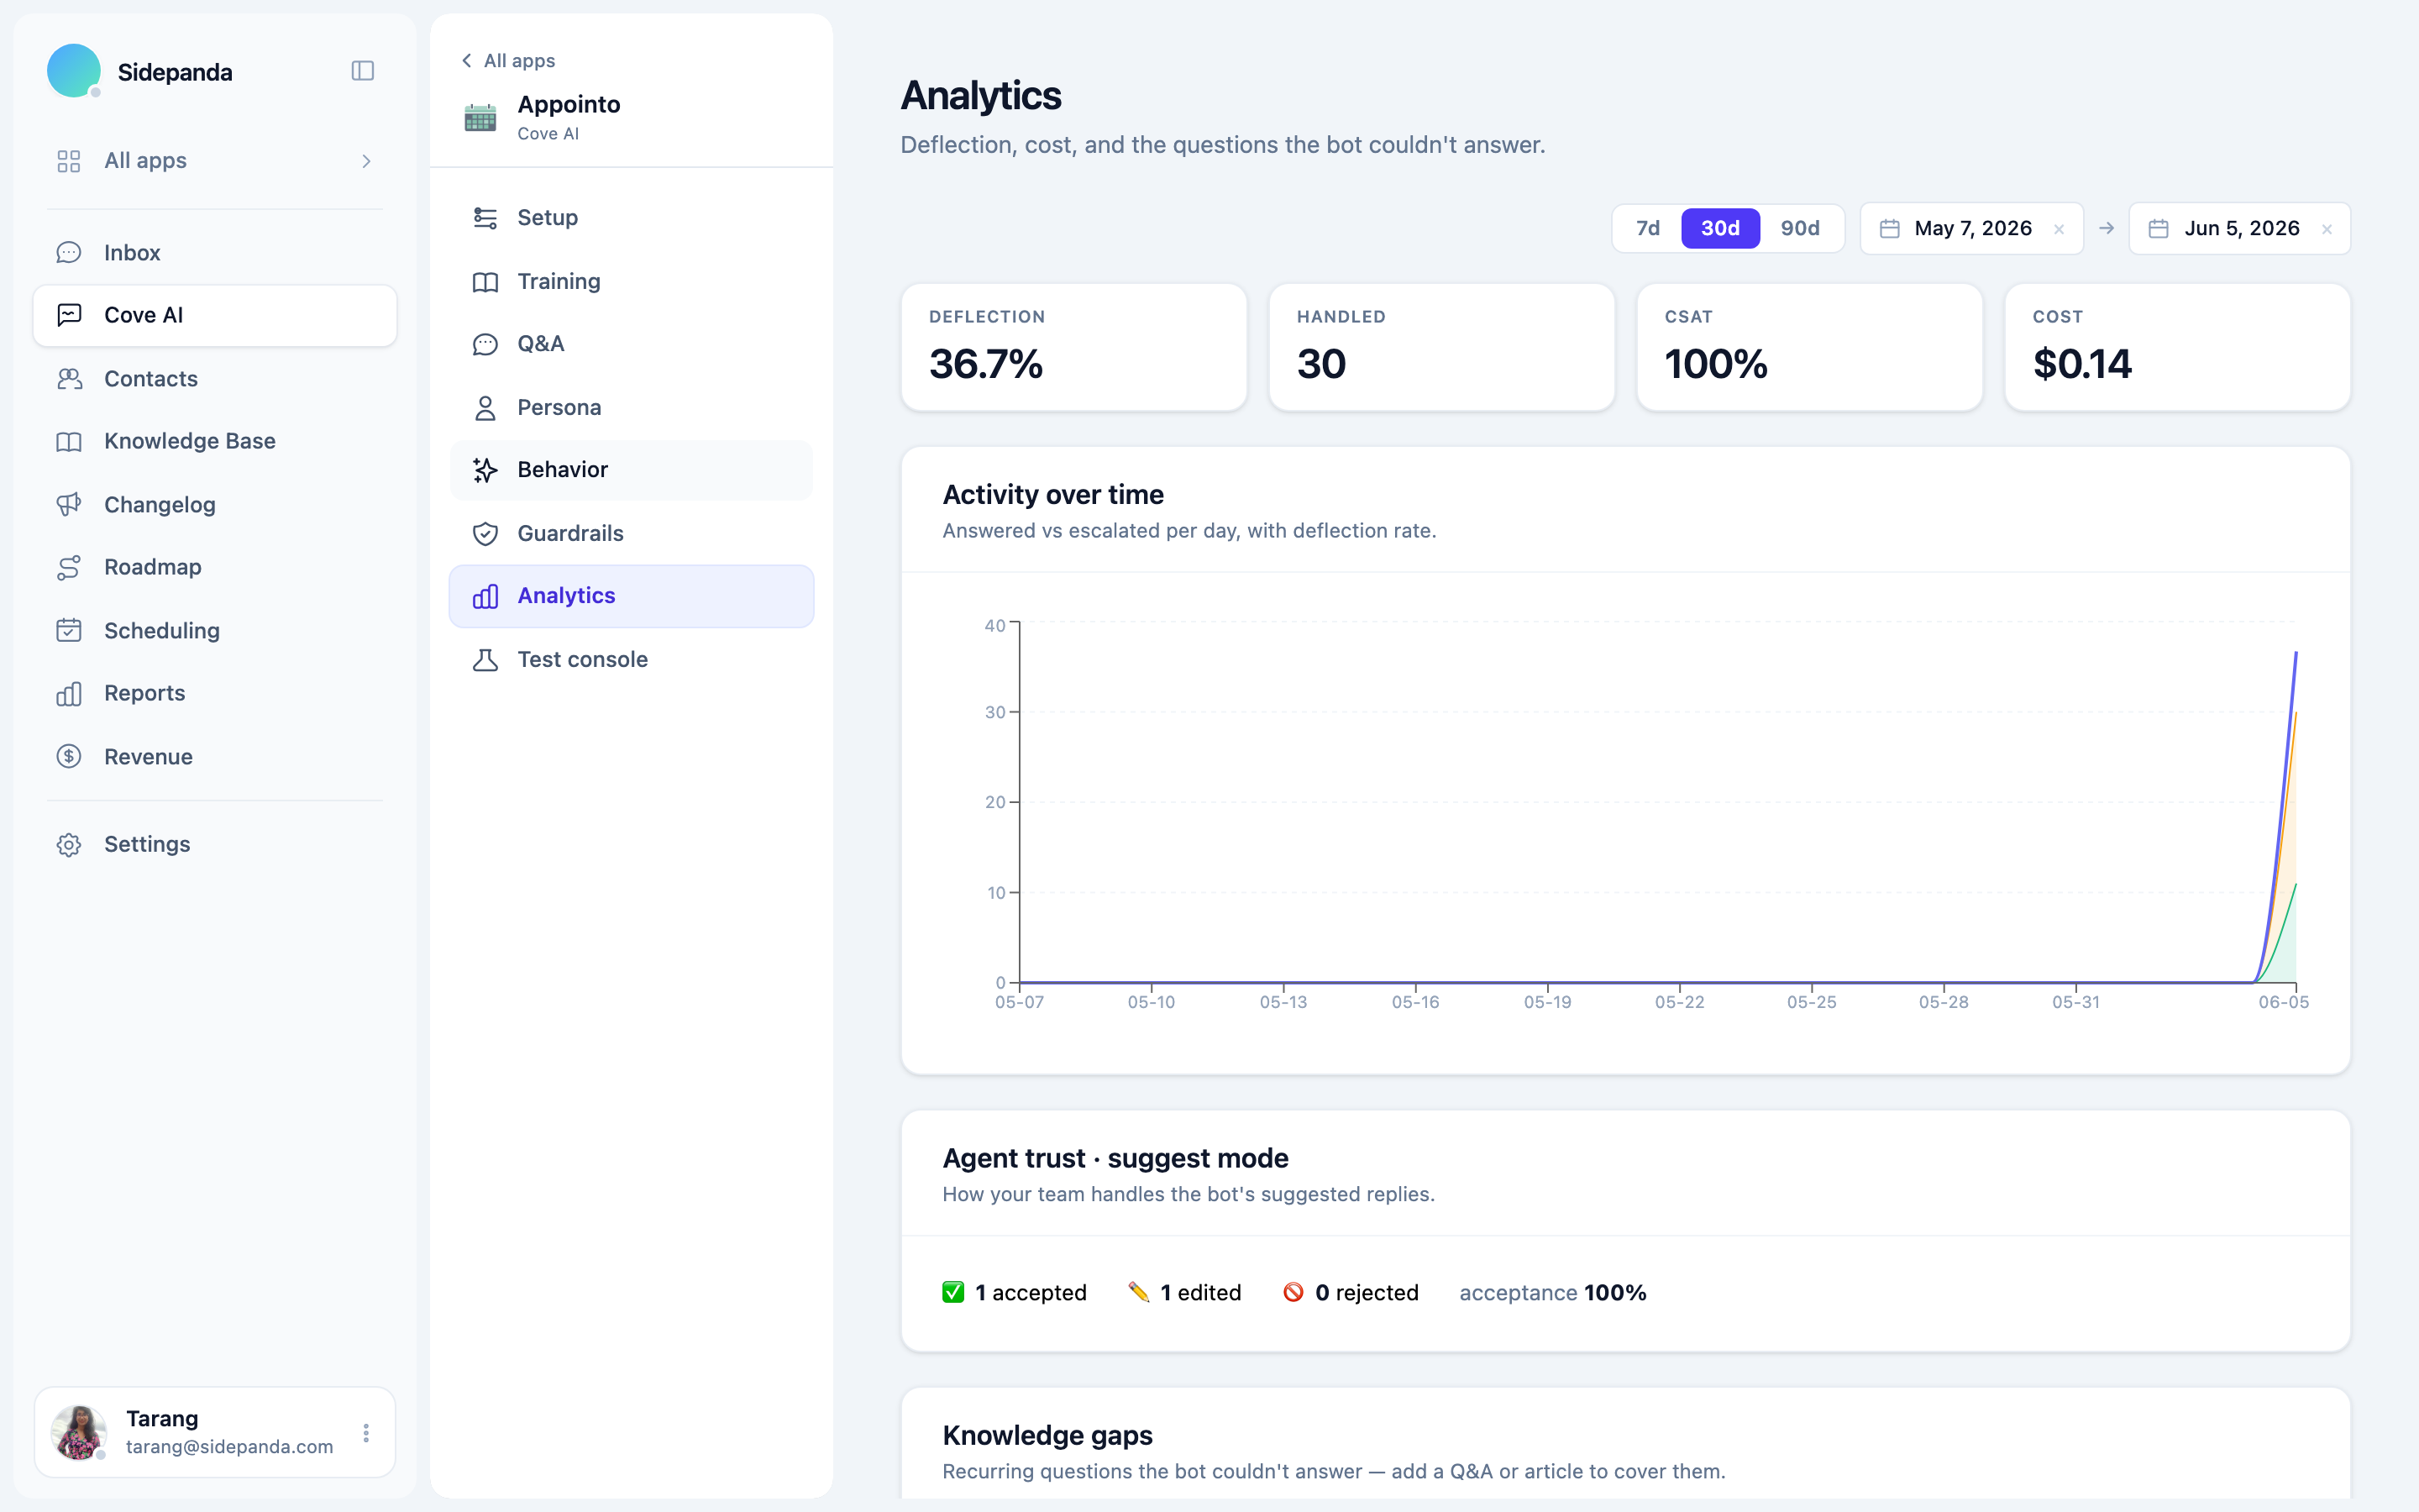Viewport: 2419px width, 1512px height.
Task: Click the Deflection 36.7% card
Action: coord(1073,347)
